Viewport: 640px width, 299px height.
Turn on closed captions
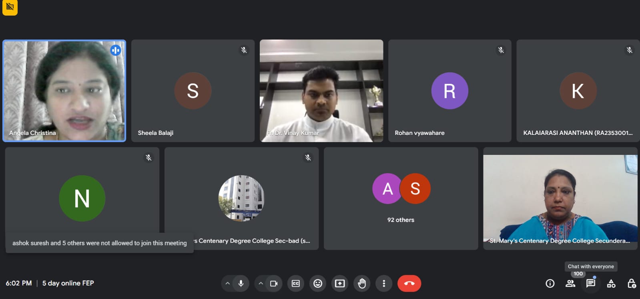pos(296,283)
